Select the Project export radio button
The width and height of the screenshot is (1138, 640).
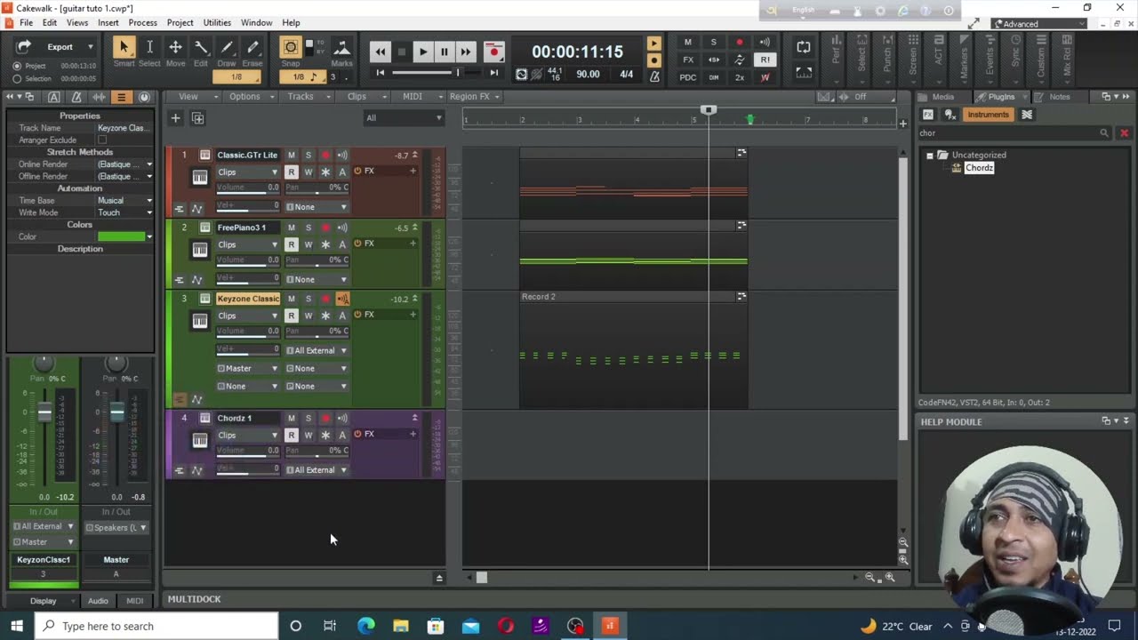(x=17, y=66)
